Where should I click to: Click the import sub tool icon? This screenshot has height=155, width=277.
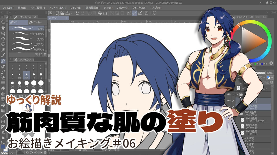point(36,55)
